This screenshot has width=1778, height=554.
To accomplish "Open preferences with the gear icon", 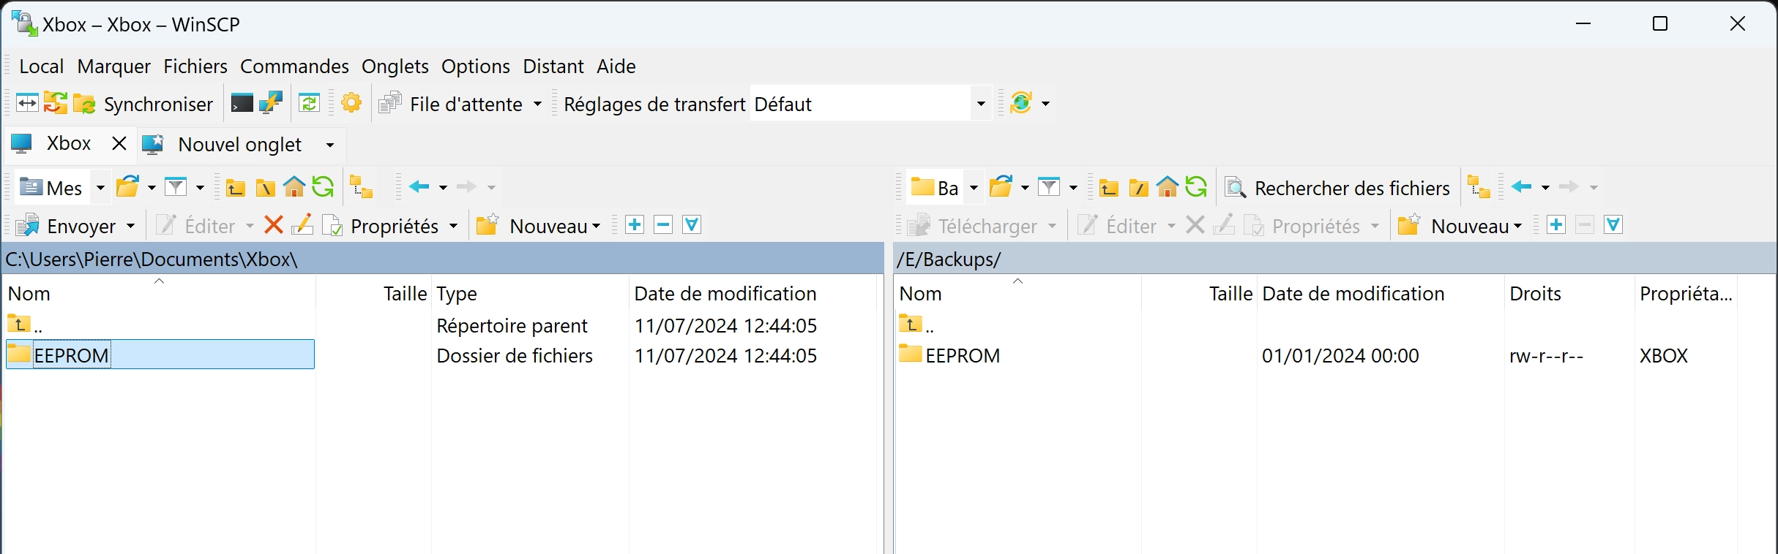I will pos(351,103).
